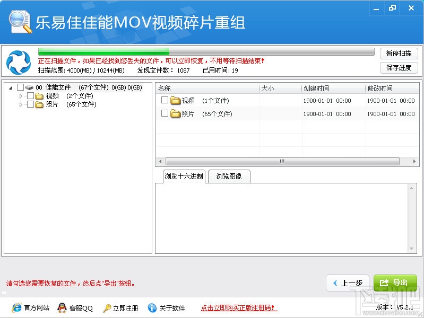Open the 立即注册 registration link
This screenshot has width=424, height=318.
pos(125,308)
